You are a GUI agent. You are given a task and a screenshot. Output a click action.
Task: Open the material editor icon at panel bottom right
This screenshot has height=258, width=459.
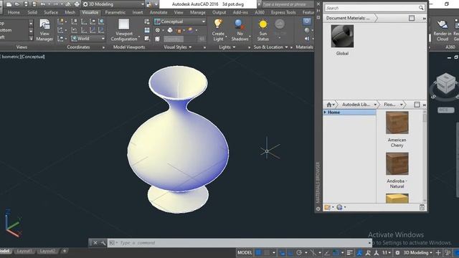pos(422,207)
